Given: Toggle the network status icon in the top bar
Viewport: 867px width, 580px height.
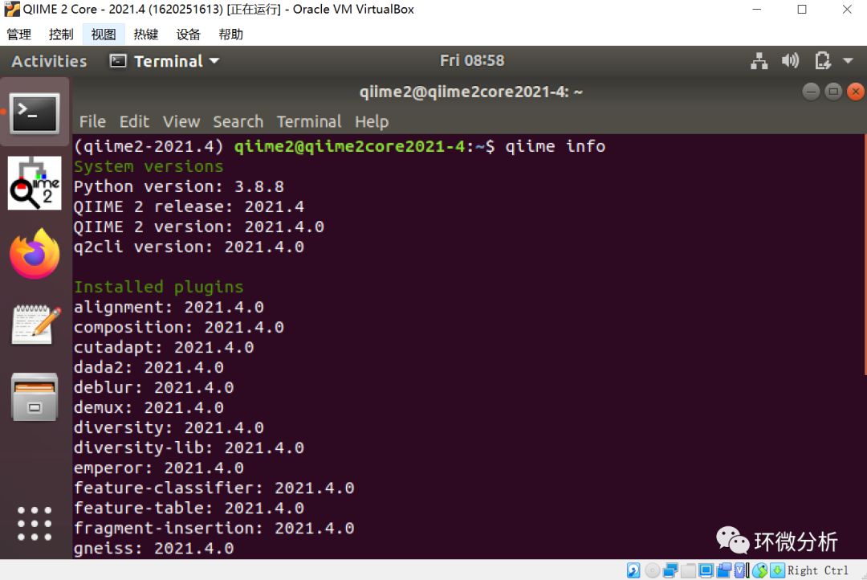Looking at the screenshot, I should click(759, 60).
